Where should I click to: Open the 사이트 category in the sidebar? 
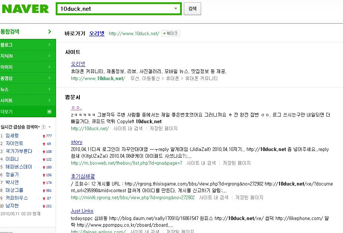tap(28, 101)
